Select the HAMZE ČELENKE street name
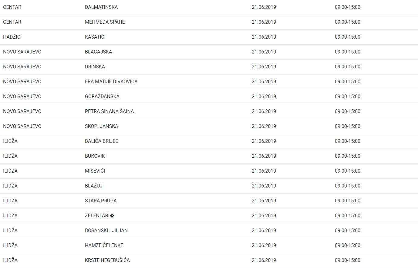This screenshot has height=268, width=418. pos(104,245)
